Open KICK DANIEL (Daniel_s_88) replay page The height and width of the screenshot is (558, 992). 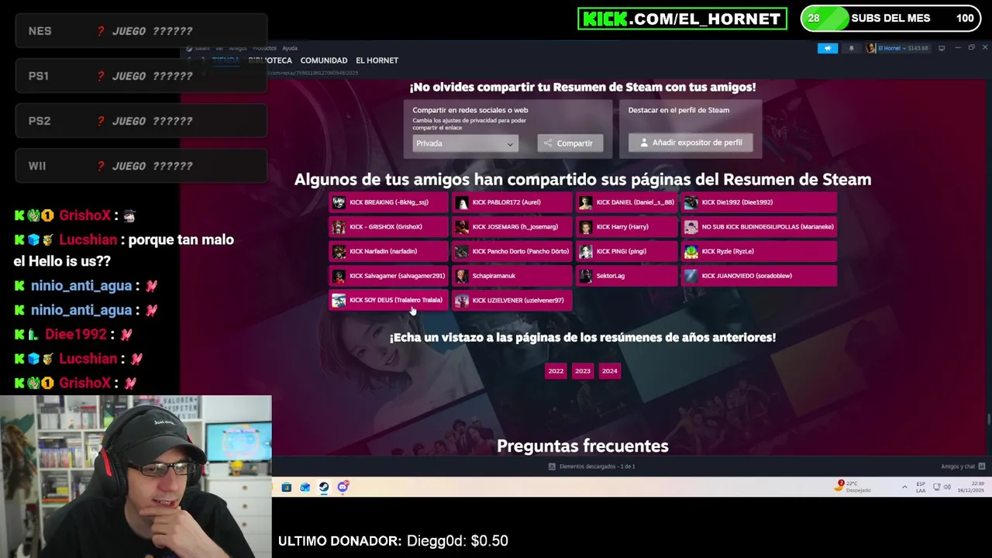click(x=626, y=202)
